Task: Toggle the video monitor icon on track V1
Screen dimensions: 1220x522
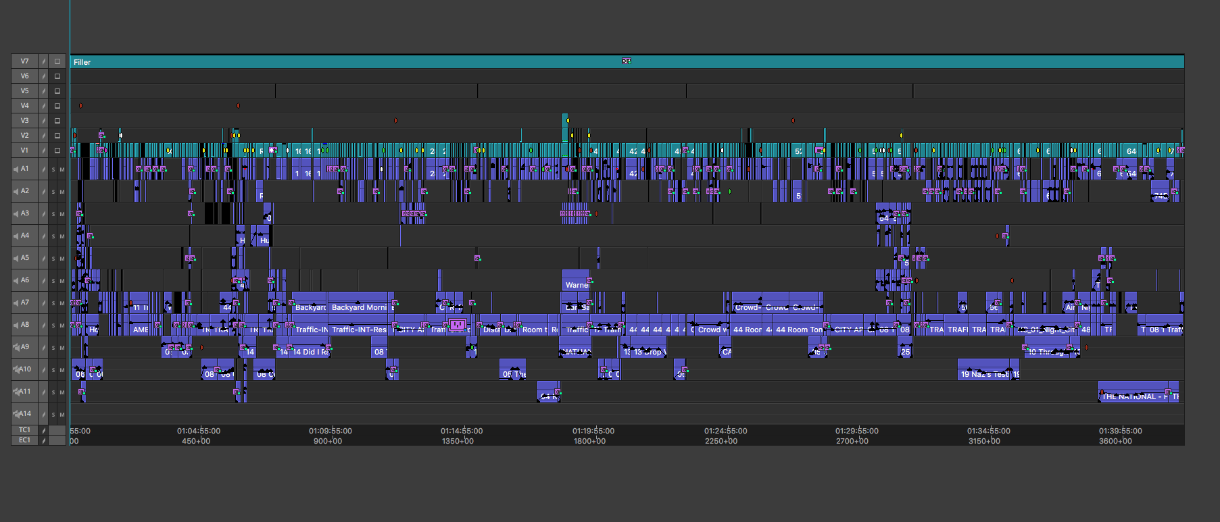Action: pyautogui.click(x=57, y=151)
